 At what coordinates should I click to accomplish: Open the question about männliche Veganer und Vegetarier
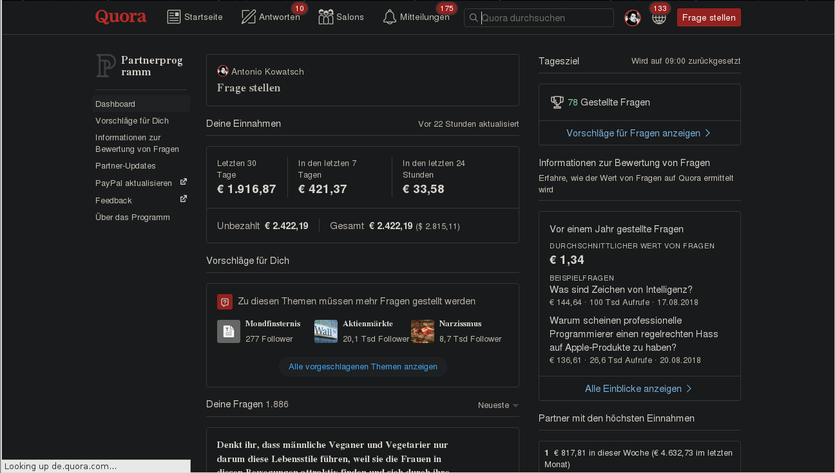tap(332, 458)
